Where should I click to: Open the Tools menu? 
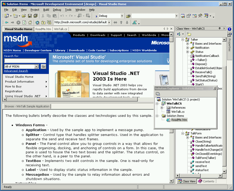click(68, 10)
